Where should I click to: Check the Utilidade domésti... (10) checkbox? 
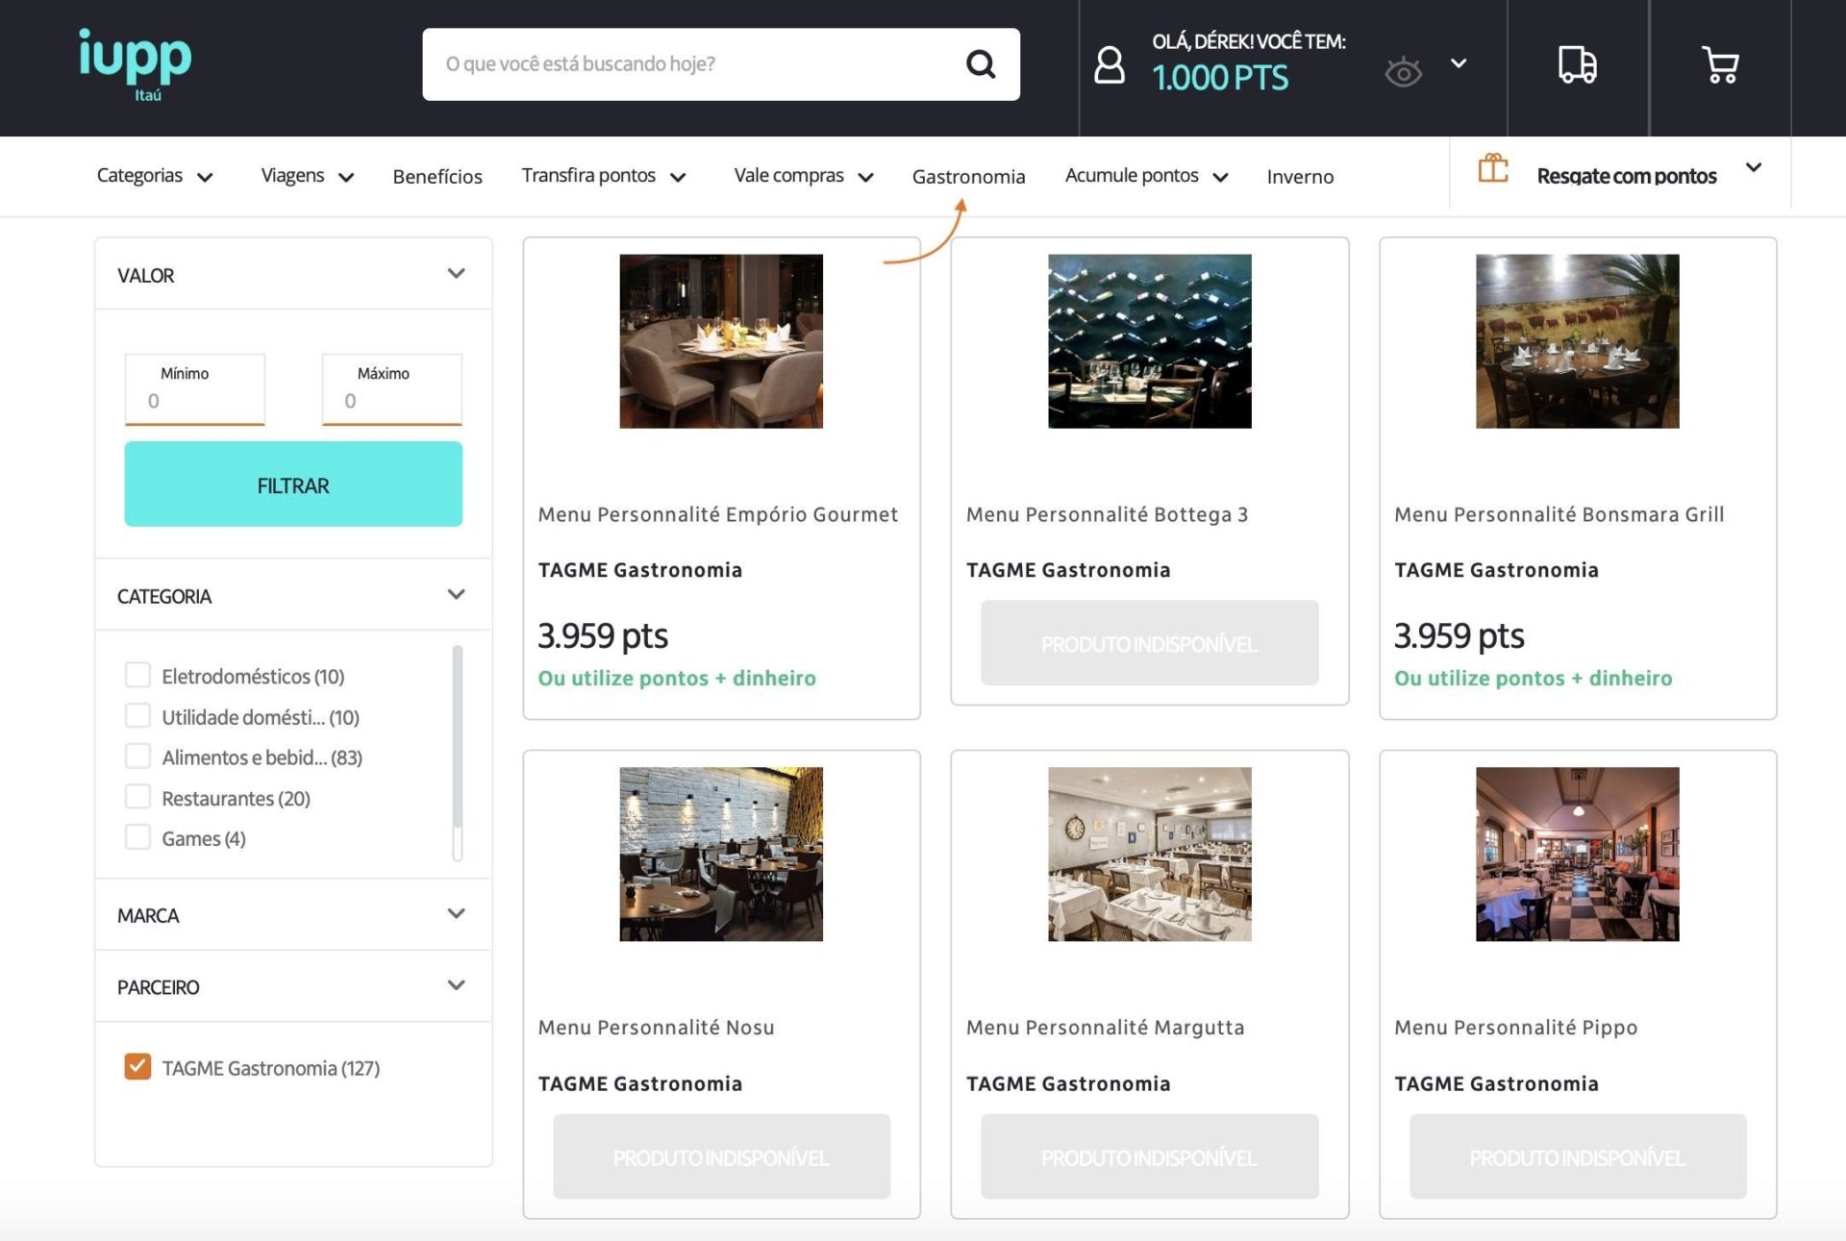click(137, 715)
